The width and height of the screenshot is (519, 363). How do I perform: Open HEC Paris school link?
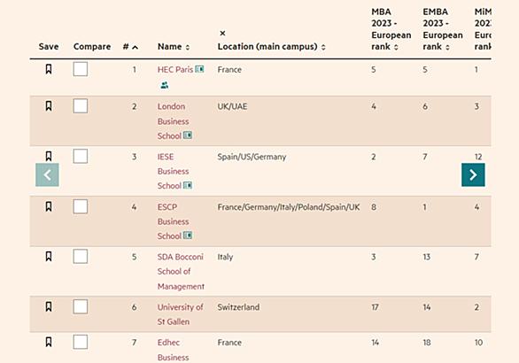point(175,69)
